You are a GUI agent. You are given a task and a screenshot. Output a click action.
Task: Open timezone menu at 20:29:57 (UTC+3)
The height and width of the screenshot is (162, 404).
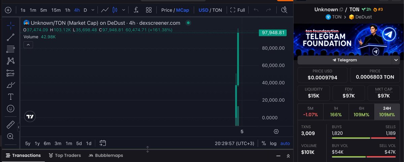235,144
